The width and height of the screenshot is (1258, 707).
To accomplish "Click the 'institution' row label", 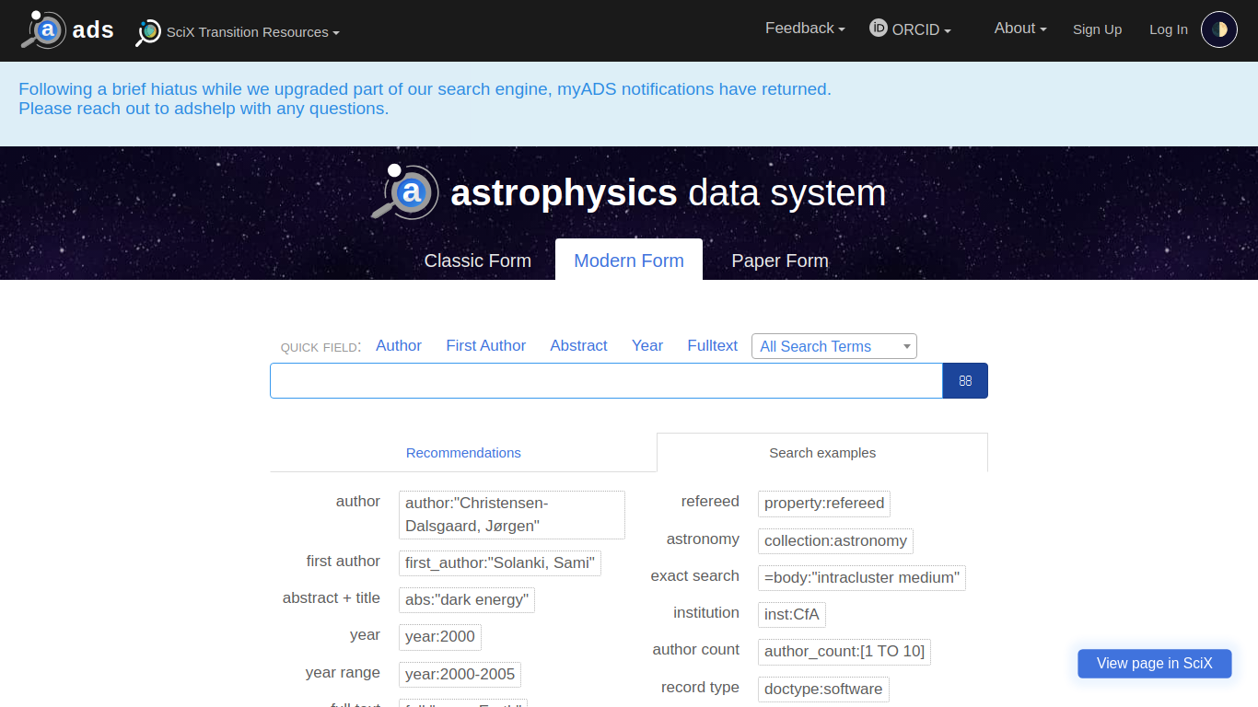I will (x=706, y=613).
